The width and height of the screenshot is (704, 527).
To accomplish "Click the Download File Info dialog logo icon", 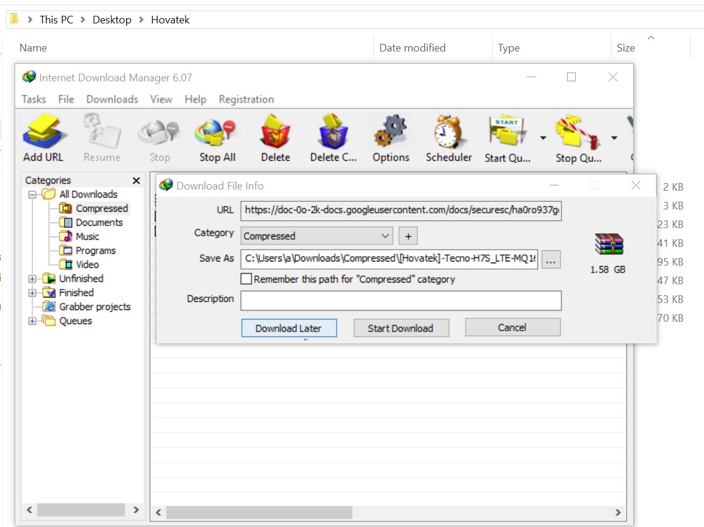I will tap(166, 185).
